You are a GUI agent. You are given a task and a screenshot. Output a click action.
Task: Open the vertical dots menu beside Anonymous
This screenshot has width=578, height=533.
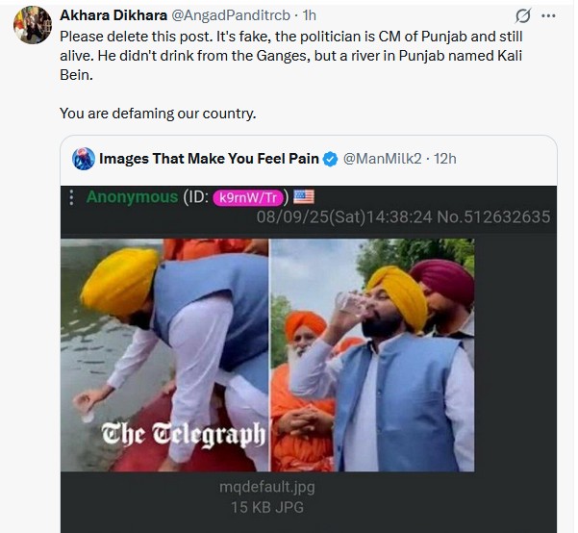pyautogui.click(x=71, y=197)
